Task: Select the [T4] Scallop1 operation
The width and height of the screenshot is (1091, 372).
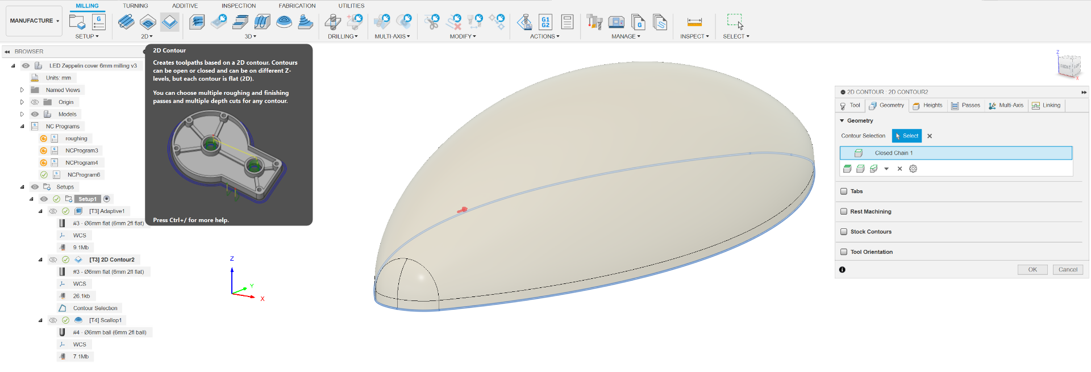Action: point(105,320)
